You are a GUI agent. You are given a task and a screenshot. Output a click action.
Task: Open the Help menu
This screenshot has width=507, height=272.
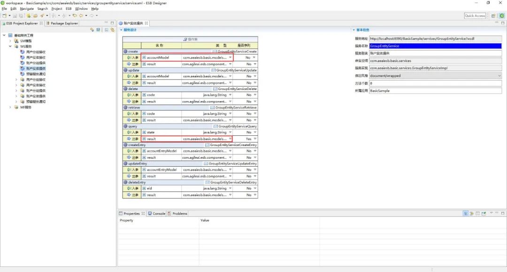pos(95,9)
